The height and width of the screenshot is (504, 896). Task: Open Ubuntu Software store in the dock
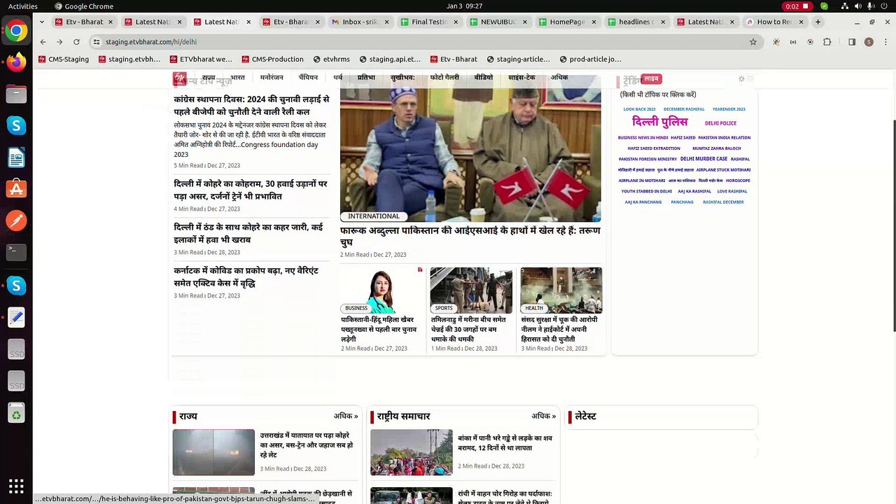(x=16, y=189)
